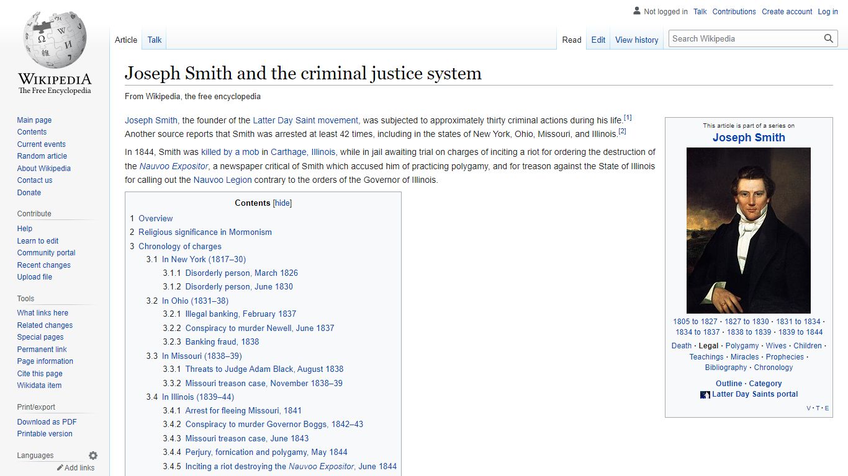
Task: Click the user icon beside Not logged in
Action: tap(636, 11)
